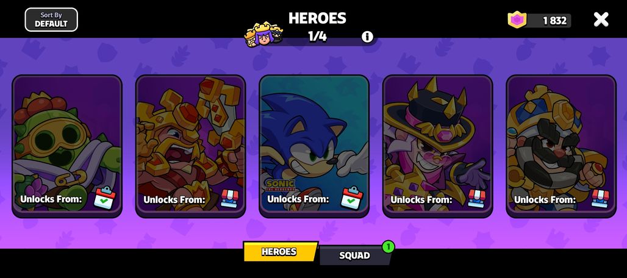Switch to the Squad tab
The image size is (627, 278).
pos(354,255)
